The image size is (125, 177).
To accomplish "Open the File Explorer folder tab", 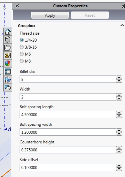I will [8, 48].
